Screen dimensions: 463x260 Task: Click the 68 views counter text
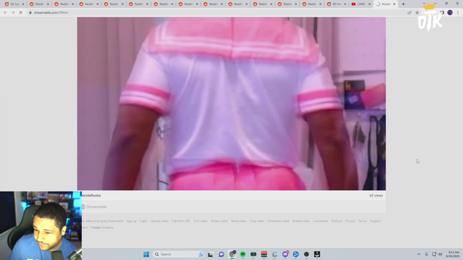[x=376, y=196]
